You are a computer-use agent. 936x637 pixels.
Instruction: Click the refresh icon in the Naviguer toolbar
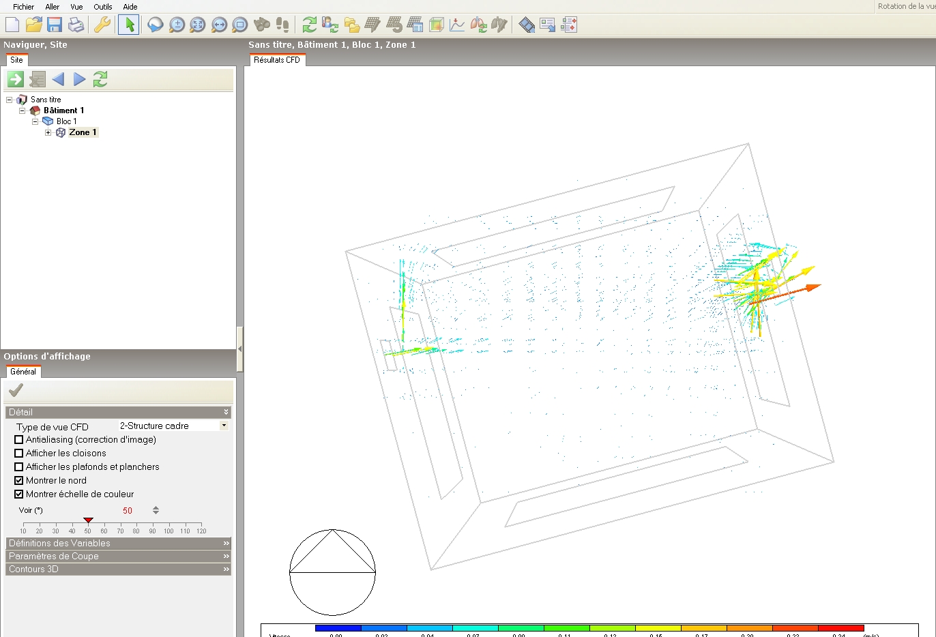click(100, 79)
